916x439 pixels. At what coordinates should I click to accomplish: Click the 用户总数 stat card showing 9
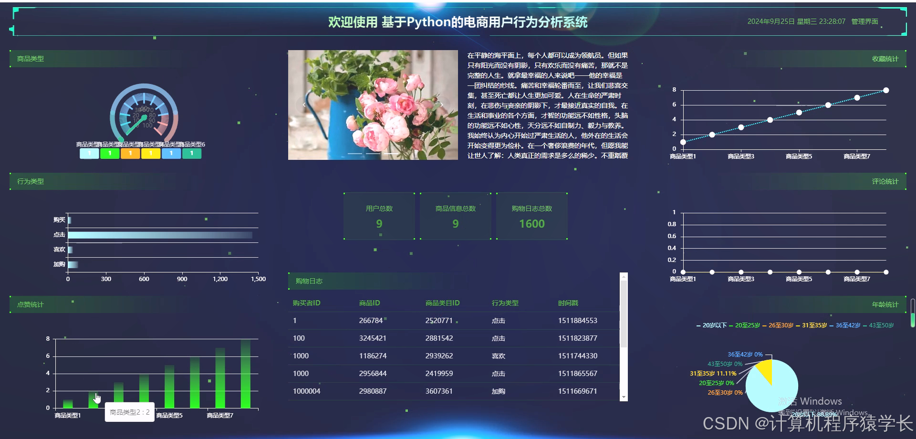point(378,216)
